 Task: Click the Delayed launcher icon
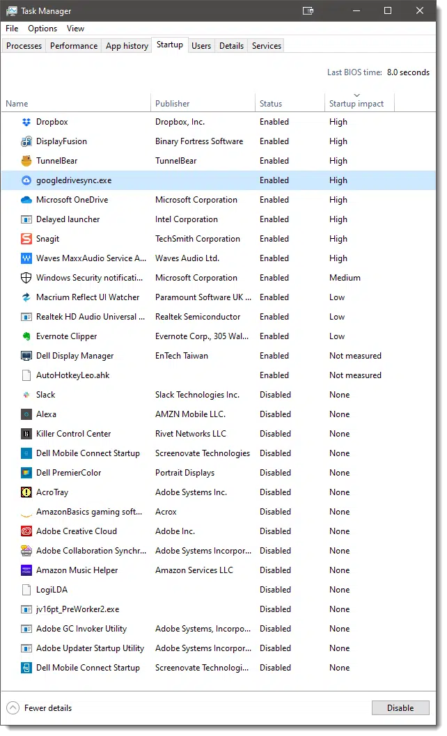26,219
